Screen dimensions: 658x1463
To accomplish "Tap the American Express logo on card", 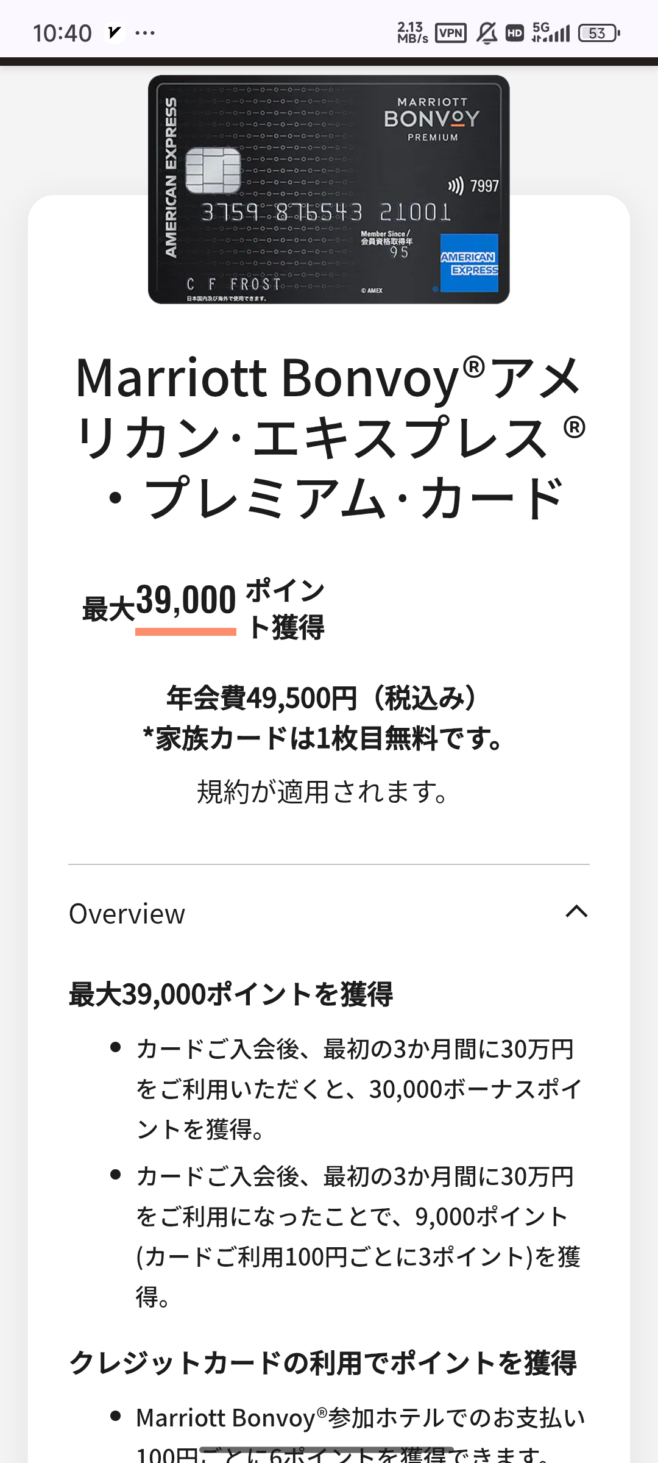I will [469, 263].
